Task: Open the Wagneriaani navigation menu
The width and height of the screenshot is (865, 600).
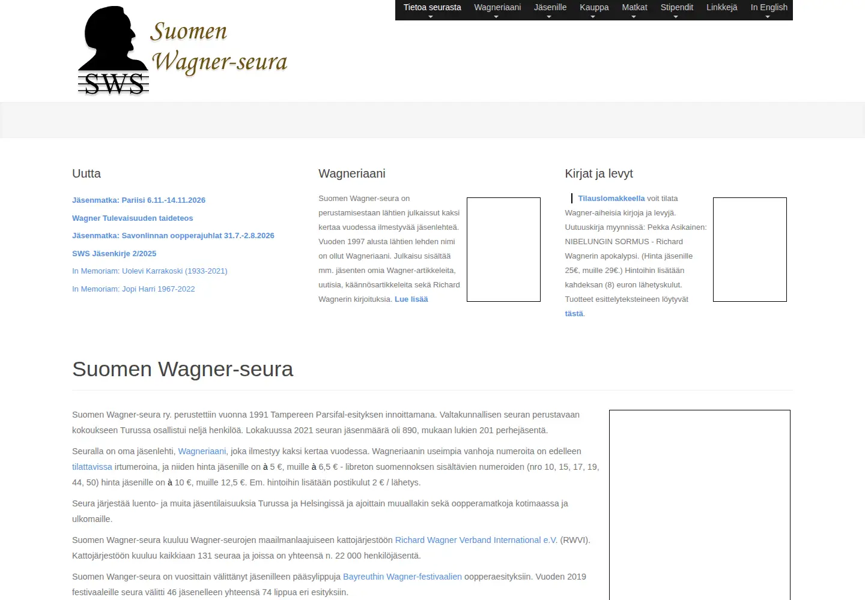Action: 497,8
